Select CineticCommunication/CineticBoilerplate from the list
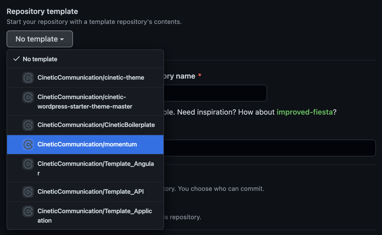Screen dimensions: 382x235 tap(96, 125)
